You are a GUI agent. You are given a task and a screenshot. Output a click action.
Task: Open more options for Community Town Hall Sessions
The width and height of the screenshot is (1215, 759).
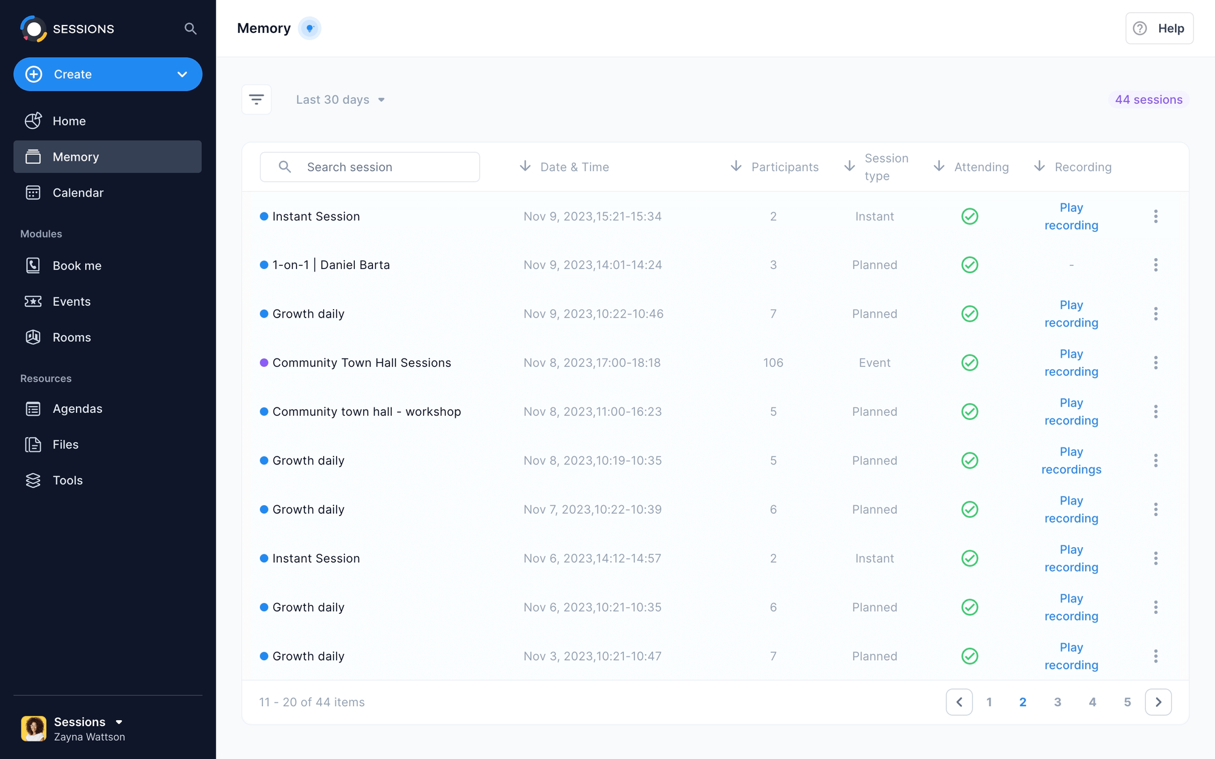[1155, 363]
